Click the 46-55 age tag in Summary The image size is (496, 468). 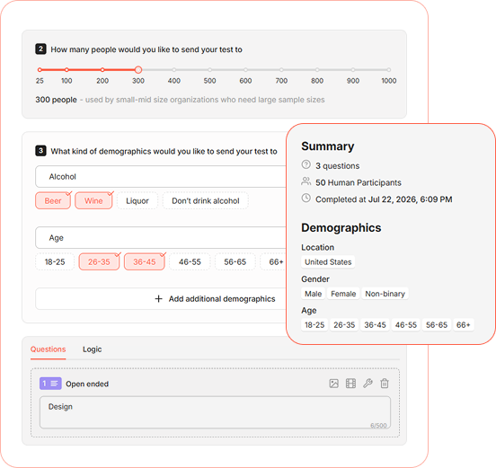(406, 325)
